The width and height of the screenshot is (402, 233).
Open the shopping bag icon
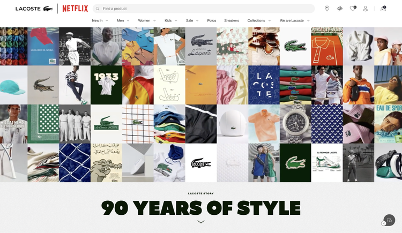[383, 9]
